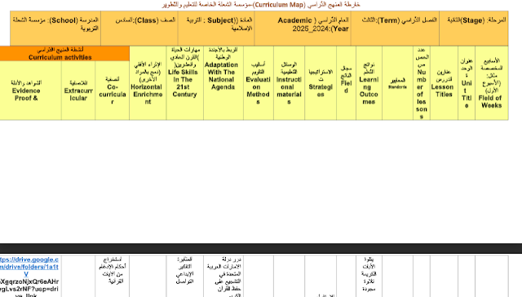Select the Extracurricular column header
This screenshot has height=297, width=522.
point(78,91)
